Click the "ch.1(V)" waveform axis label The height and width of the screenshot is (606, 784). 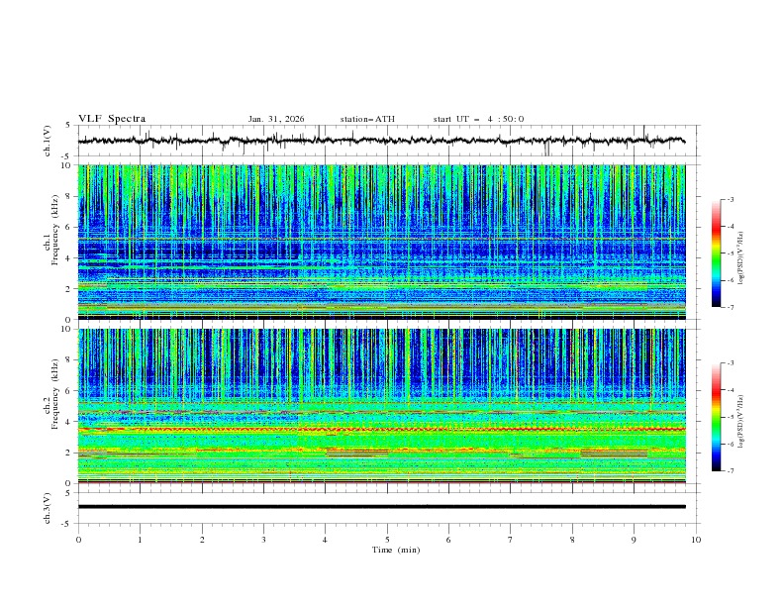coord(48,141)
